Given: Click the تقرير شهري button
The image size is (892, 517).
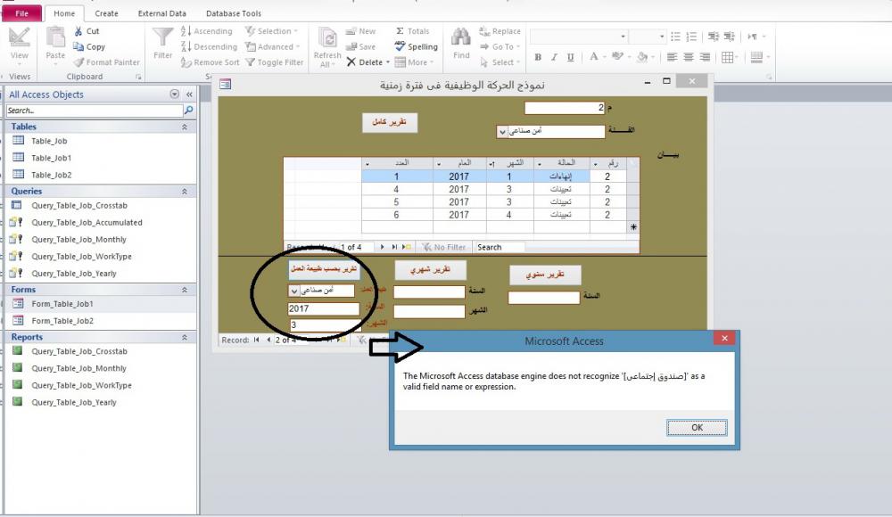Looking at the screenshot, I should 431,269.
